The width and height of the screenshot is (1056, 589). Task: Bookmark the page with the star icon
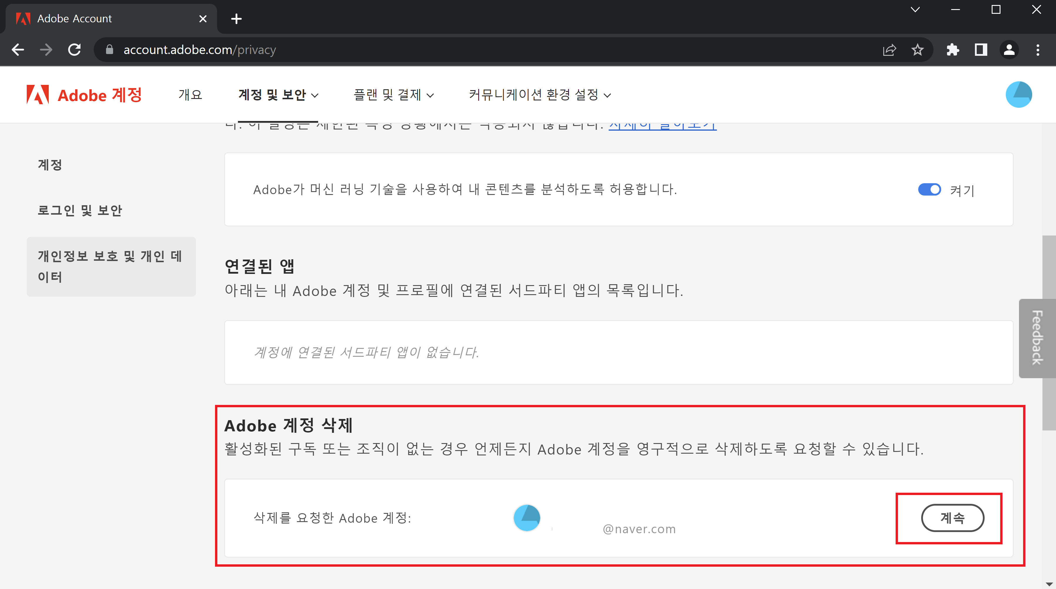click(917, 49)
